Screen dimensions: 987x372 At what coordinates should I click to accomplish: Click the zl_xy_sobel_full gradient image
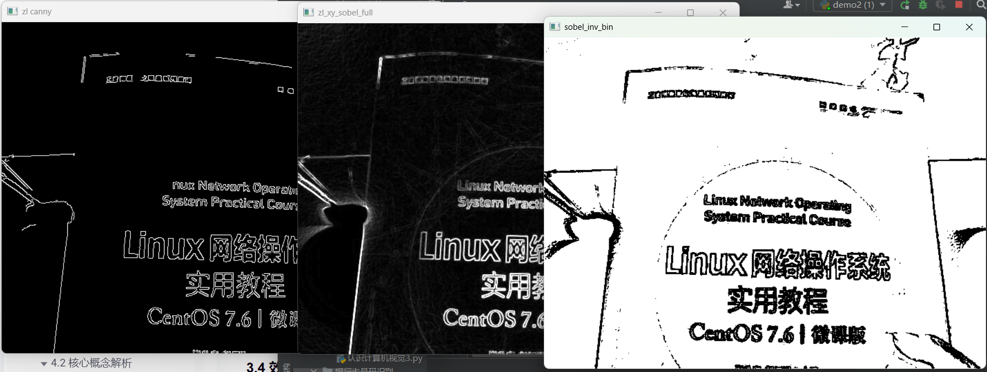[421, 188]
